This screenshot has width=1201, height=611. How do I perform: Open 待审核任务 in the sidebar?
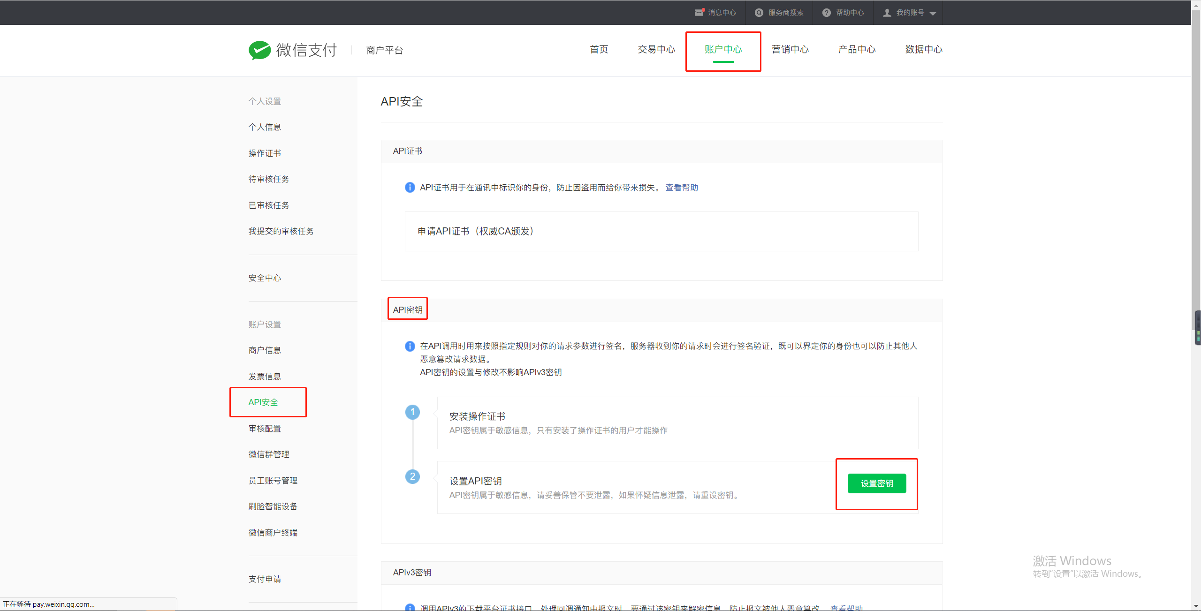[x=269, y=179]
